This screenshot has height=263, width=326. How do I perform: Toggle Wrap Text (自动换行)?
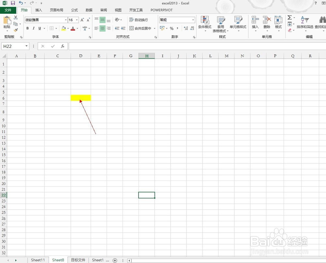[x=139, y=20]
